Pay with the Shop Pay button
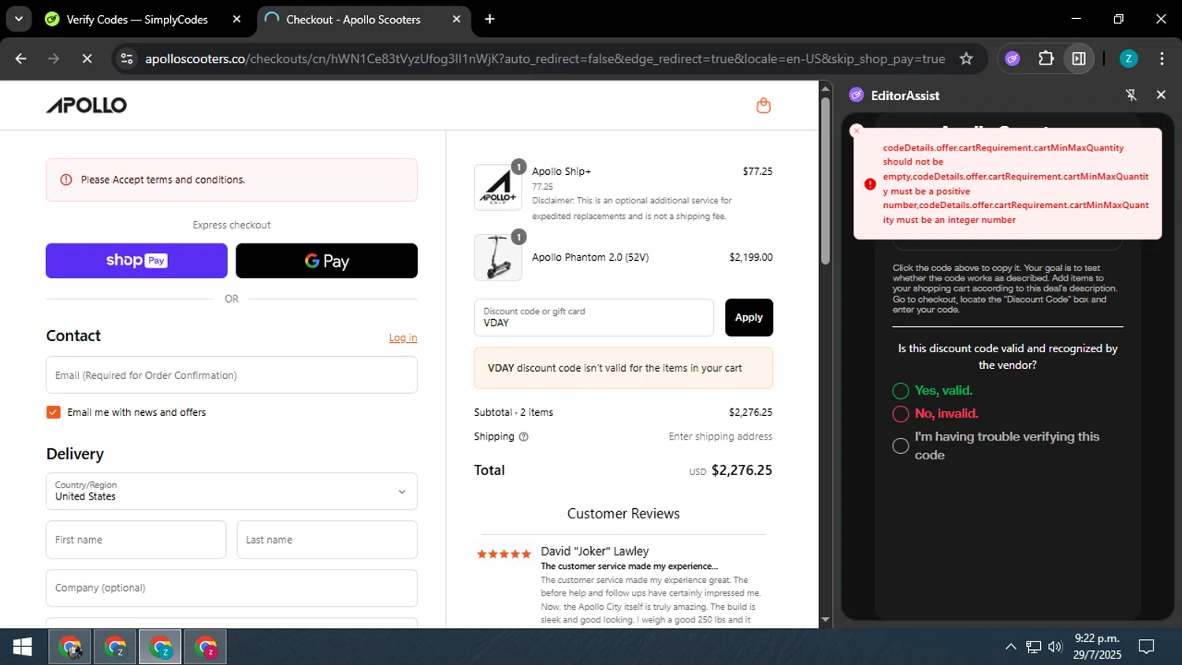The width and height of the screenshot is (1182, 665). 136,261
